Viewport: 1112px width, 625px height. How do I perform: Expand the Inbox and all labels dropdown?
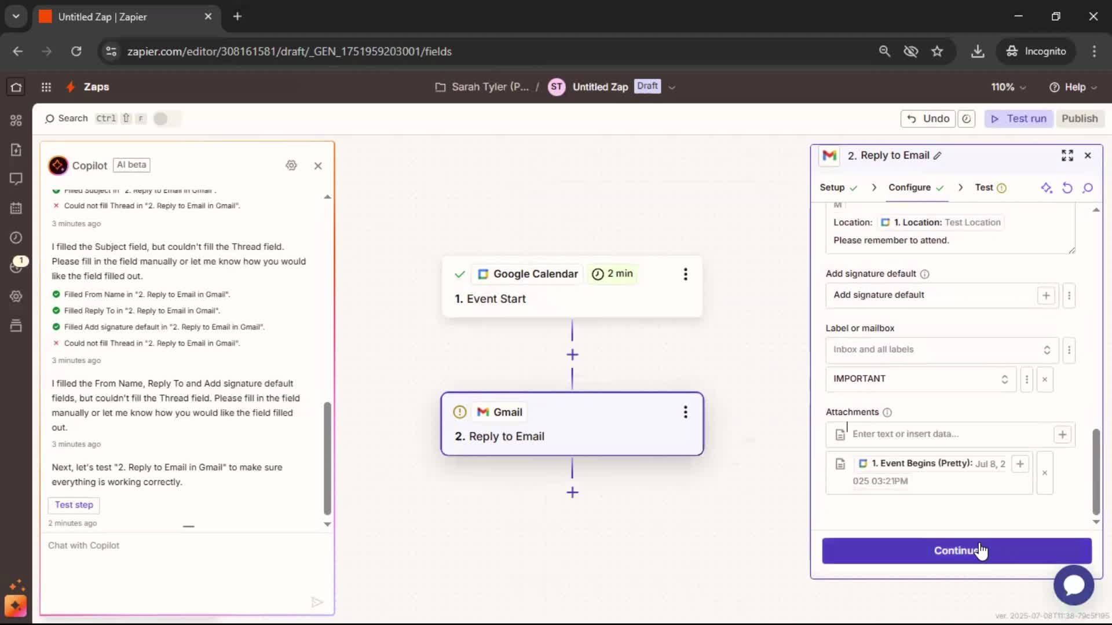tap(942, 350)
